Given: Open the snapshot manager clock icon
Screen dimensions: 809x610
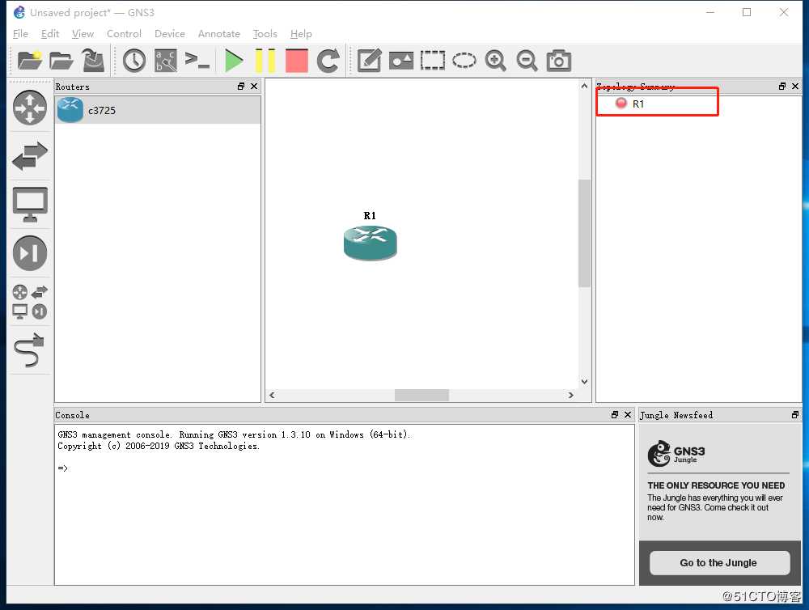Looking at the screenshot, I should (x=134, y=61).
